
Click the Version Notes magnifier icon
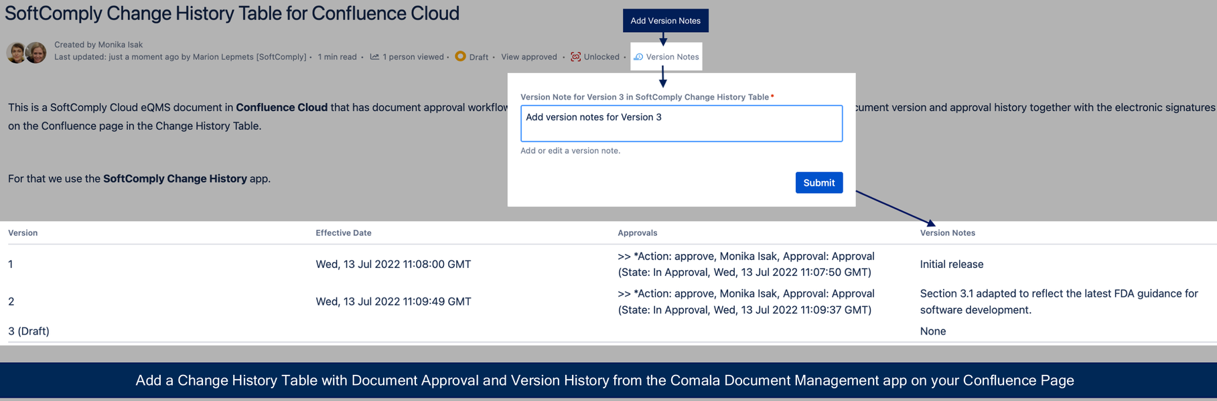[638, 57]
